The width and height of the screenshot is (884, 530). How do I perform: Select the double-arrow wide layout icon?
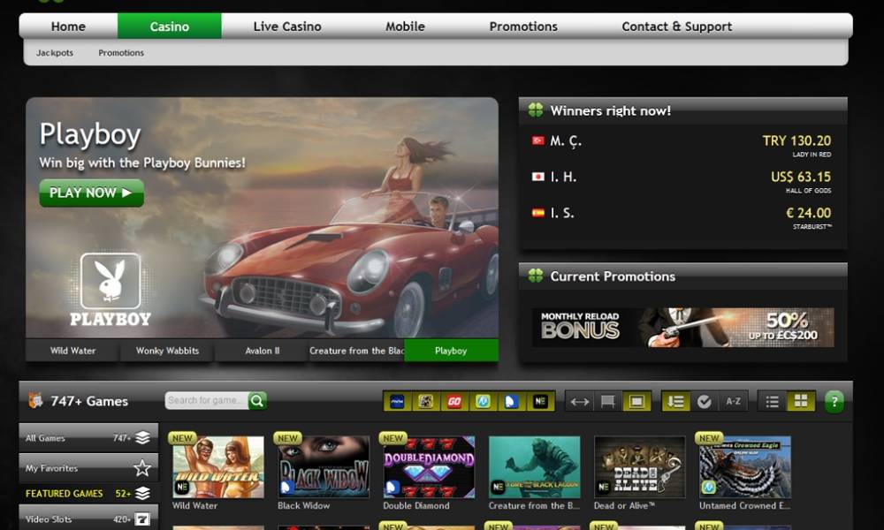[x=580, y=402]
